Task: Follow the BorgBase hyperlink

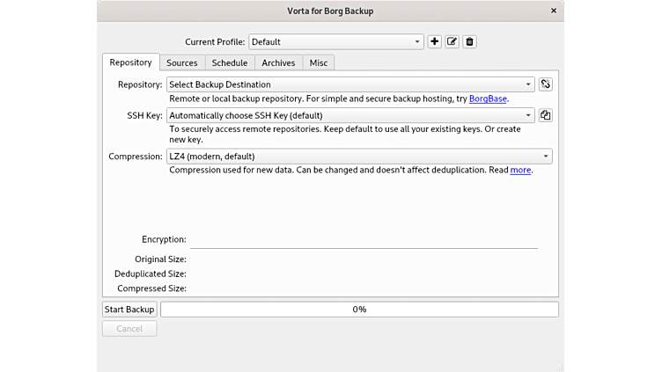Action: (x=488, y=98)
